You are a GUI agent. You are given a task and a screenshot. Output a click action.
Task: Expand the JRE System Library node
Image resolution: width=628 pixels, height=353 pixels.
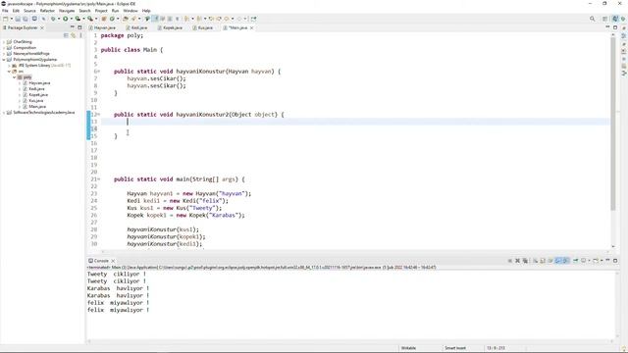(x=9, y=66)
